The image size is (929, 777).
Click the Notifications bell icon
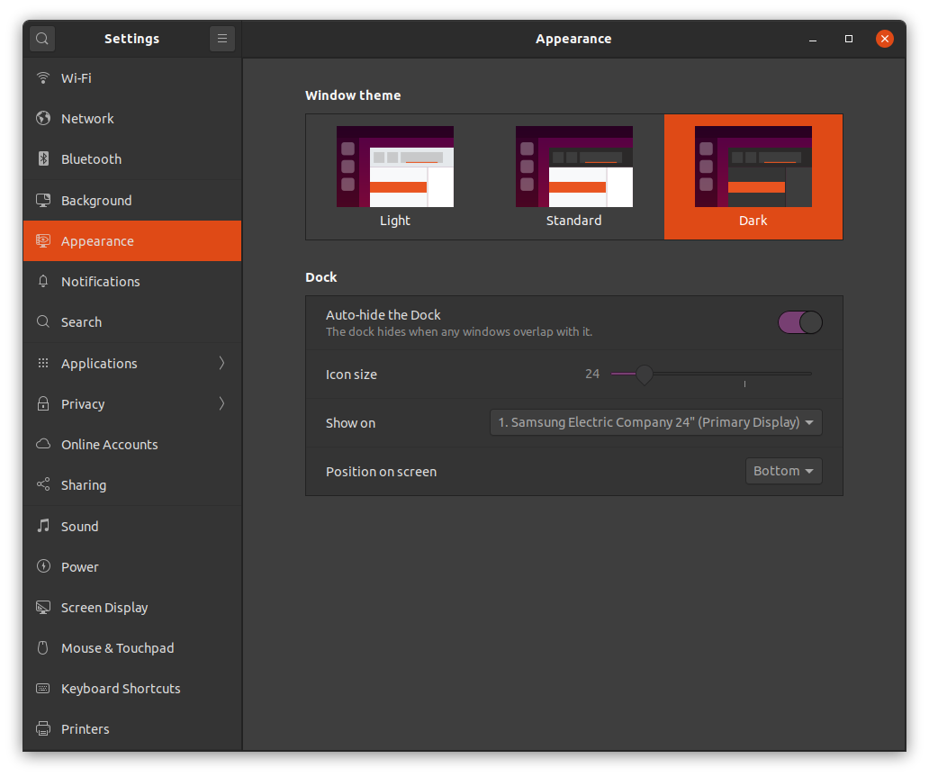click(43, 281)
